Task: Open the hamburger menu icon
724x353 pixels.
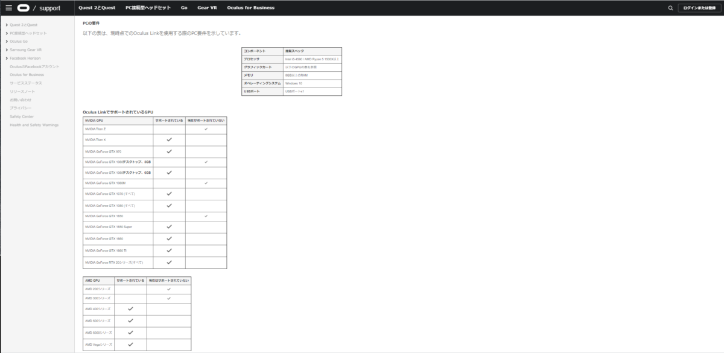Action: point(8,8)
